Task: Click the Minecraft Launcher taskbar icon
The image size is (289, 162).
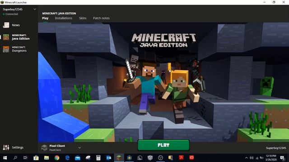Action: pos(119,158)
